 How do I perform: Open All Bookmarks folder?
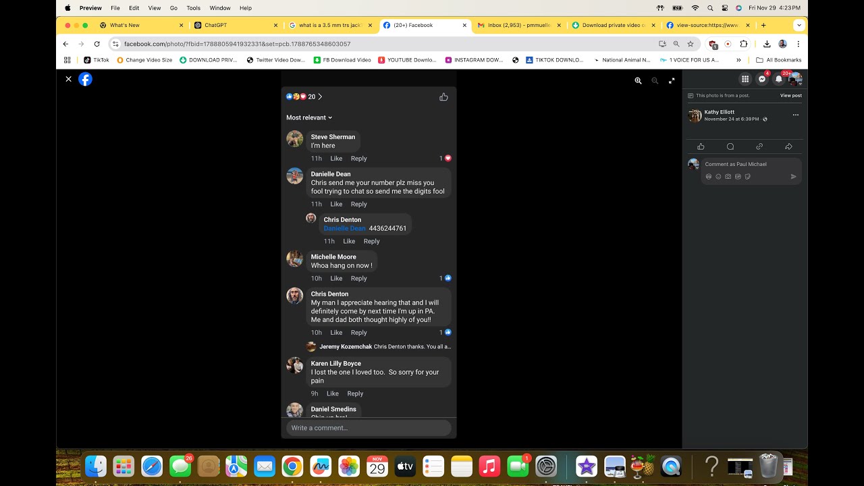(779, 60)
